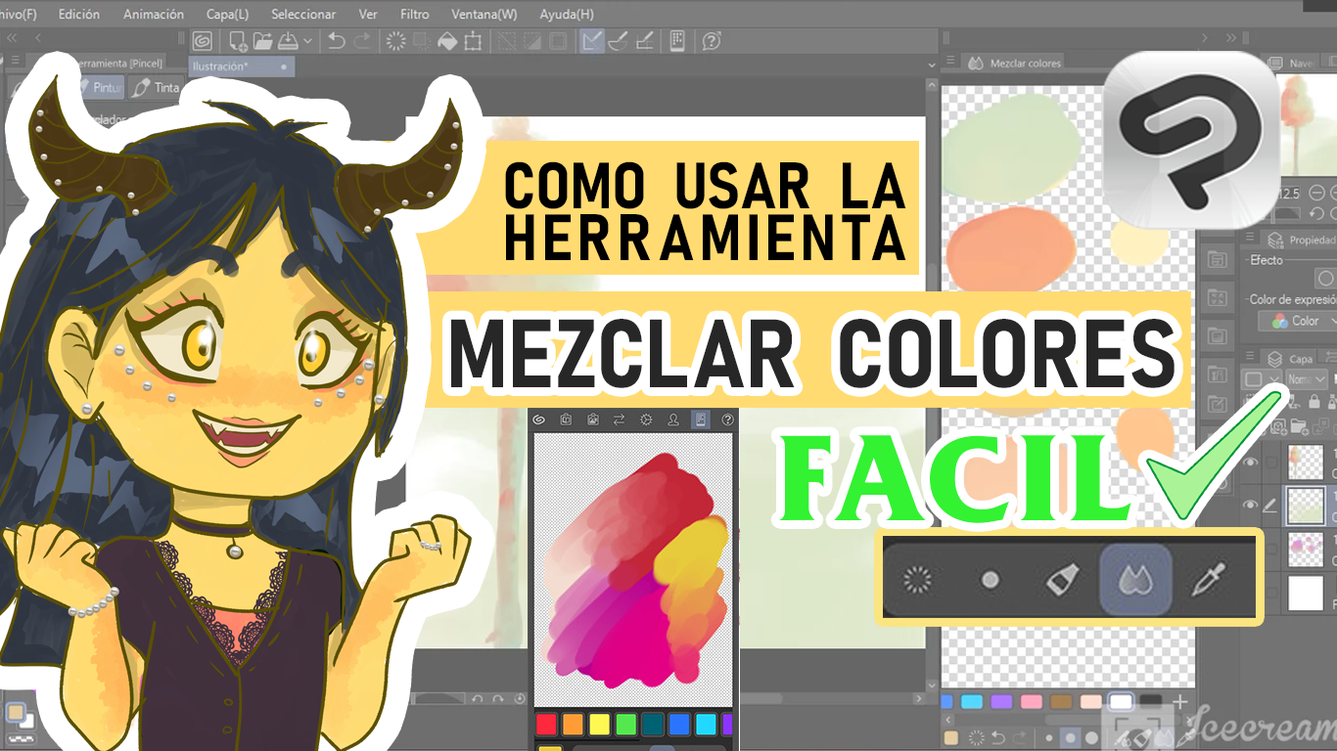Click the undo arrow under the mixing palette
This screenshot has width=1337, height=751.
(x=996, y=737)
